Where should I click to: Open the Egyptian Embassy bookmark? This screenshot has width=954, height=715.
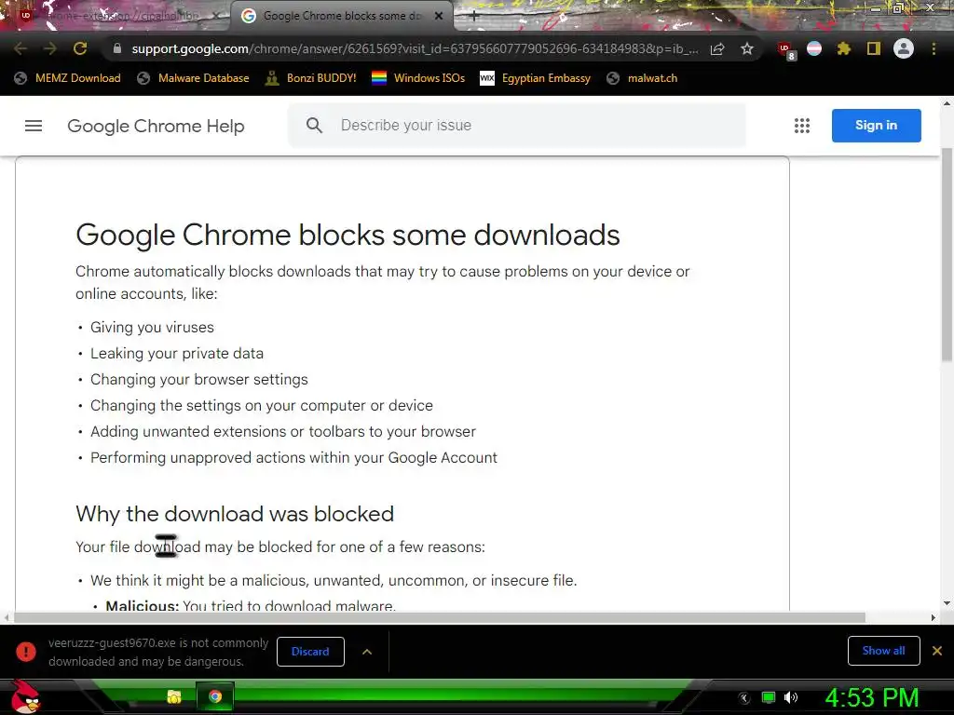(x=536, y=78)
